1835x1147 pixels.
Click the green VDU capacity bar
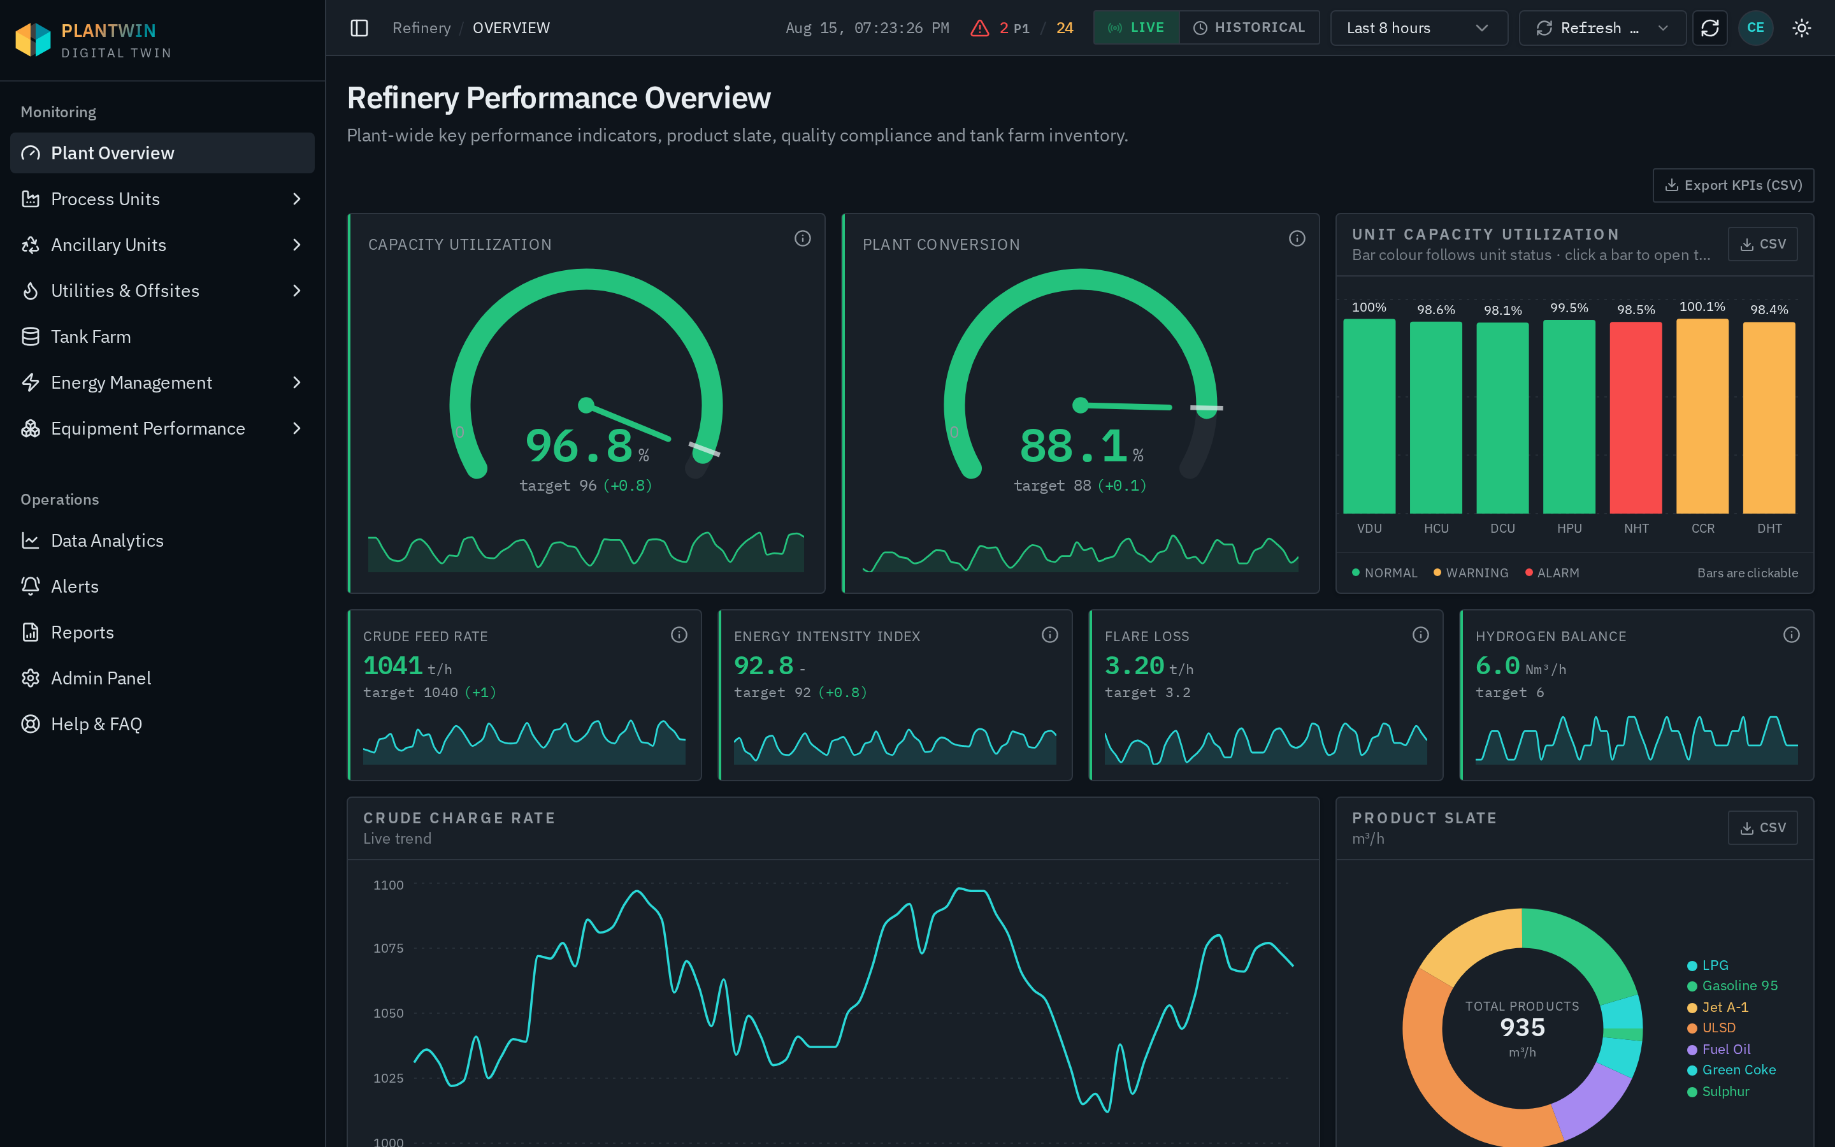click(1369, 417)
